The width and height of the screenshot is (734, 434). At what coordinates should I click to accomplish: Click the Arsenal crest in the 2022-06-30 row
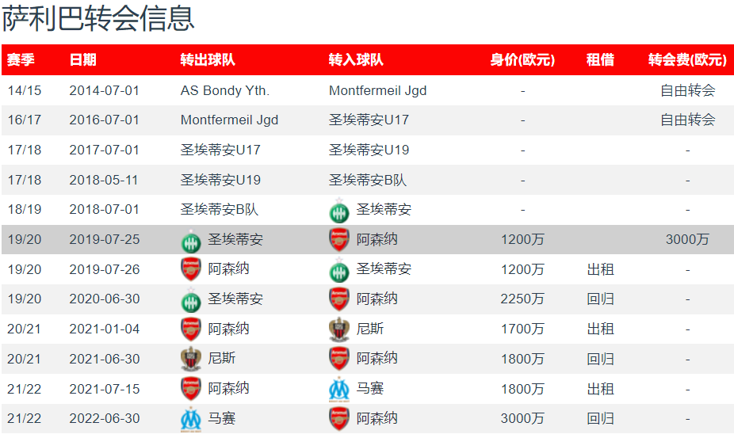[339, 418]
